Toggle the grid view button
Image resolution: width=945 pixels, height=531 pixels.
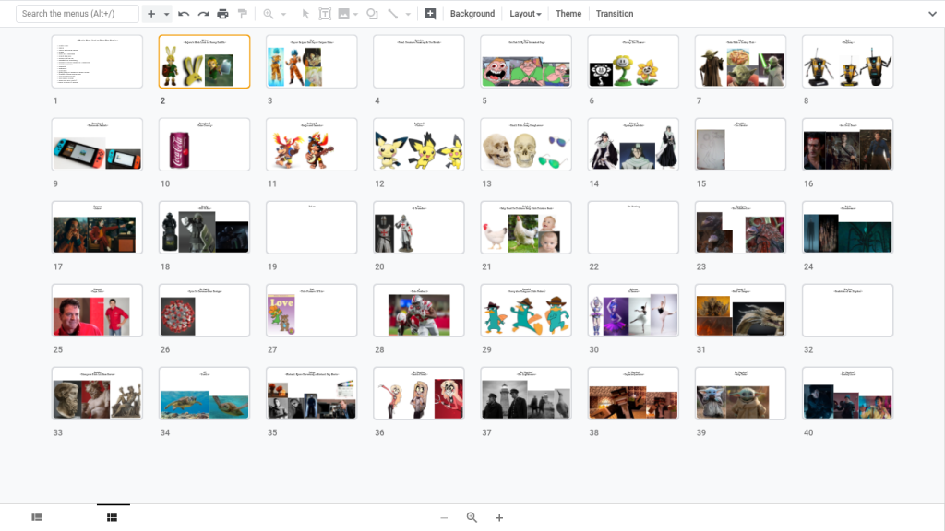coord(113,518)
